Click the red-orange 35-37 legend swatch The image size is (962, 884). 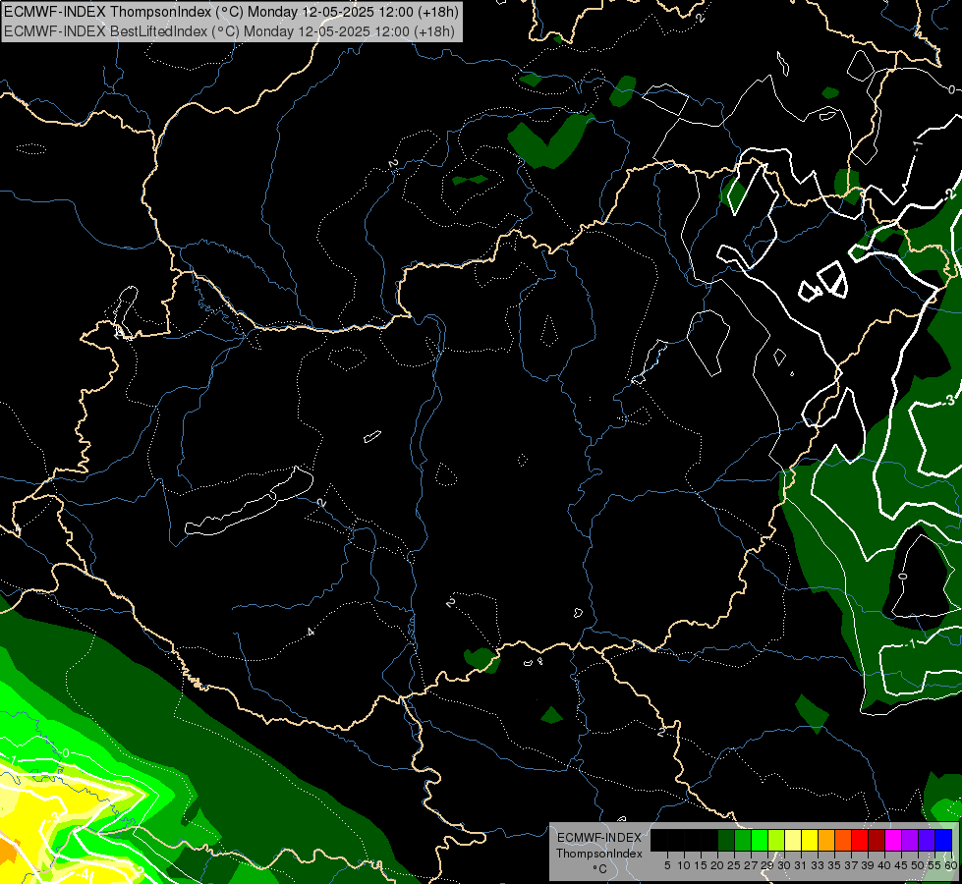click(843, 840)
